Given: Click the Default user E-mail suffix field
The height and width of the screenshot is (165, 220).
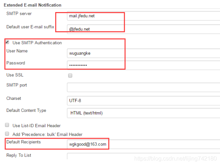Looking at the screenshot, I should (x=142, y=29).
